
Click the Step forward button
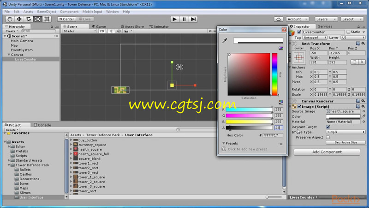point(193,19)
